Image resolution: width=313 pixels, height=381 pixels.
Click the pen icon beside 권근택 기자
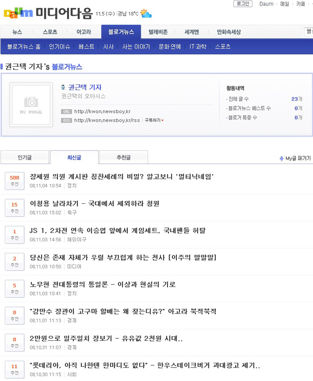[x=63, y=87]
